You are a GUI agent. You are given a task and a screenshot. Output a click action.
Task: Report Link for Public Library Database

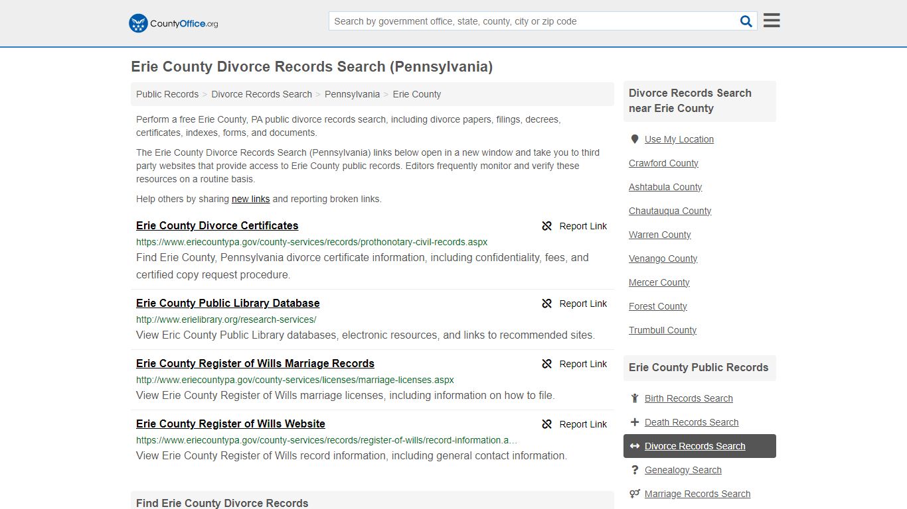tap(574, 304)
